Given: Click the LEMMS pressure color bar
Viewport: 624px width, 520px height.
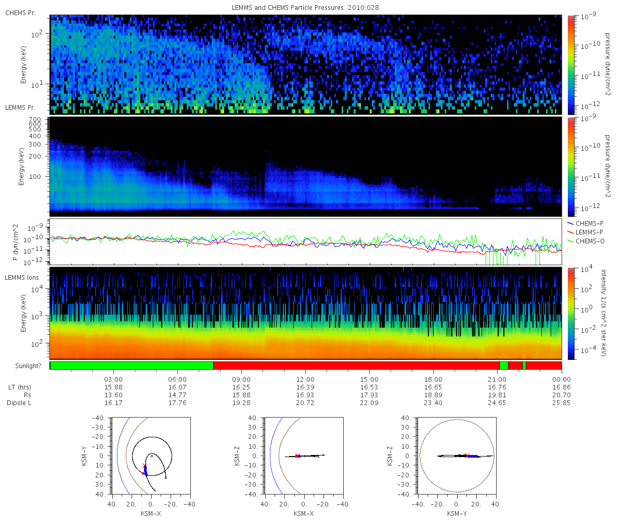Looking at the screenshot, I should (x=571, y=166).
